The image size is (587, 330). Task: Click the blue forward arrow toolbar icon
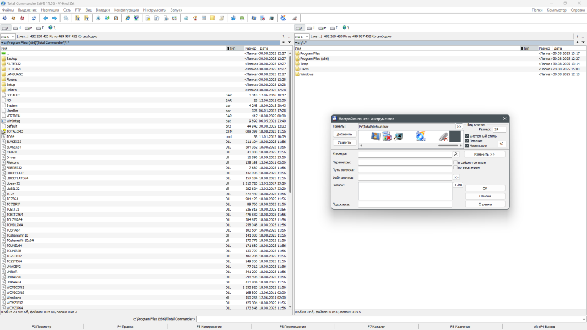coord(54,18)
